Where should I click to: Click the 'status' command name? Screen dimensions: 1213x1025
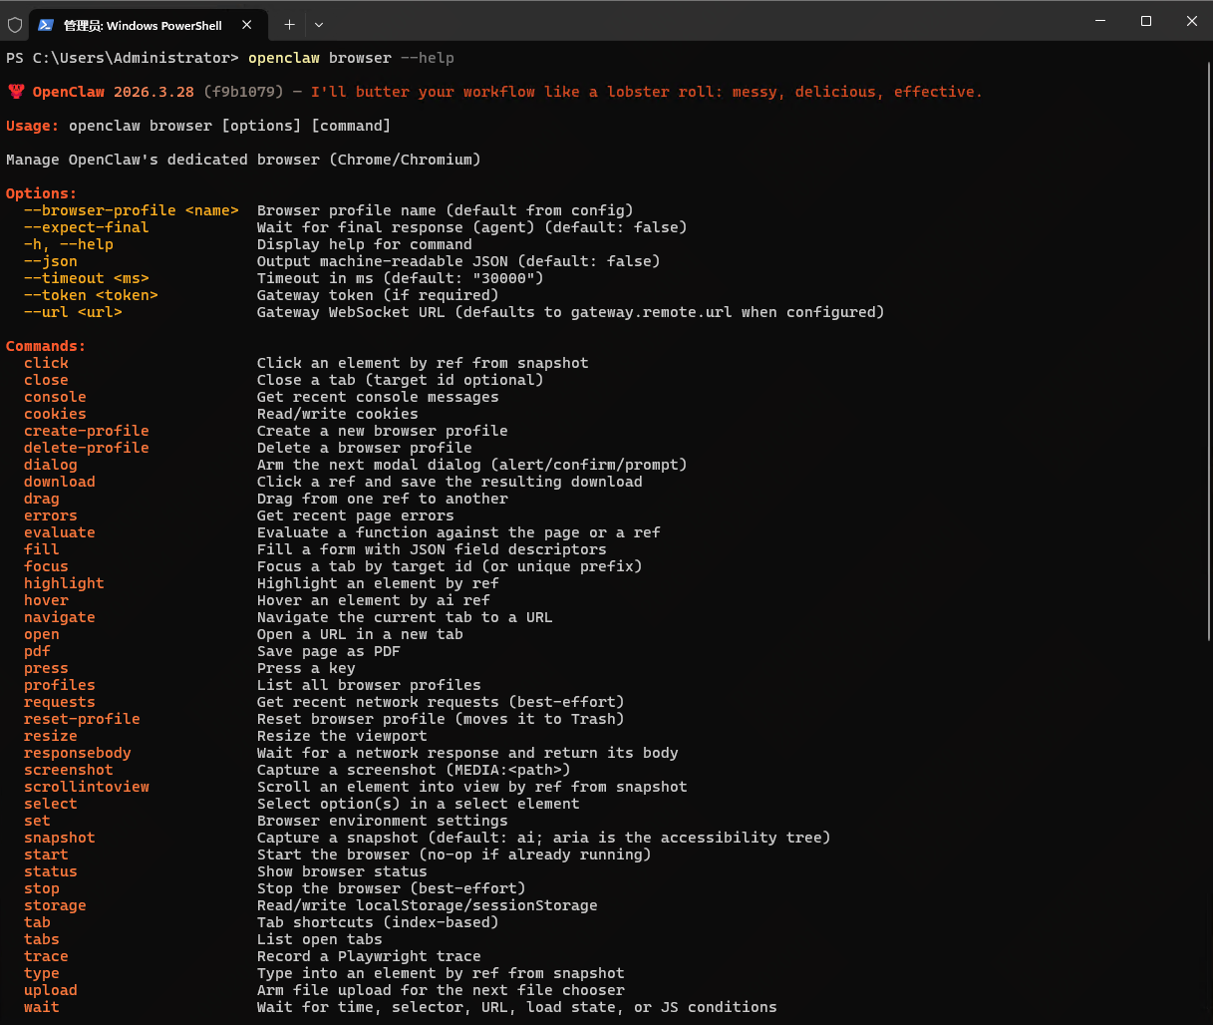pyautogui.click(x=51, y=871)
